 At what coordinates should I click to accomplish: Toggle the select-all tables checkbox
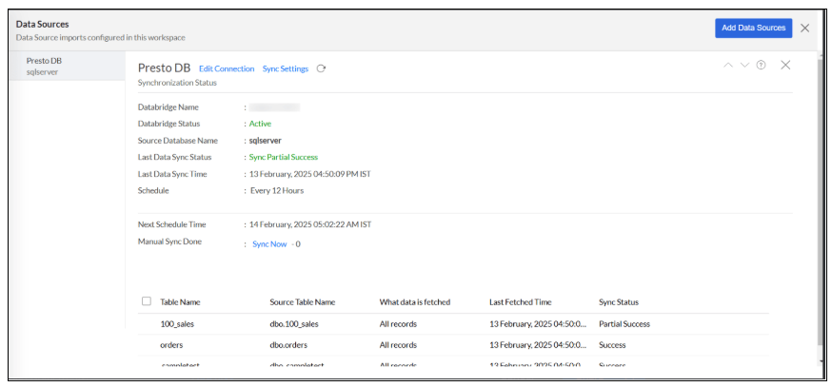click(x=147, y=301)
